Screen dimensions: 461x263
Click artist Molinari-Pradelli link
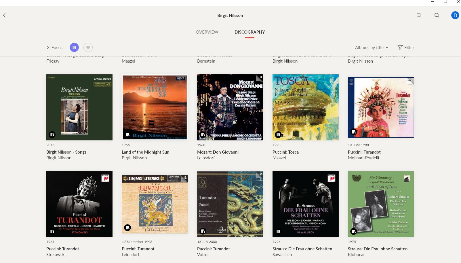[x=363, y=158]
